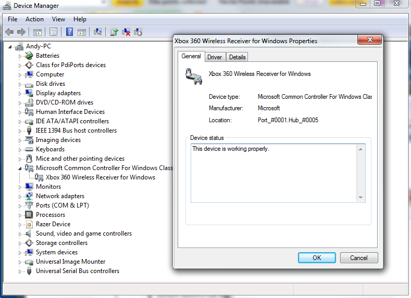Click the Universal Serial Bus controllers icon

(29, 271)
